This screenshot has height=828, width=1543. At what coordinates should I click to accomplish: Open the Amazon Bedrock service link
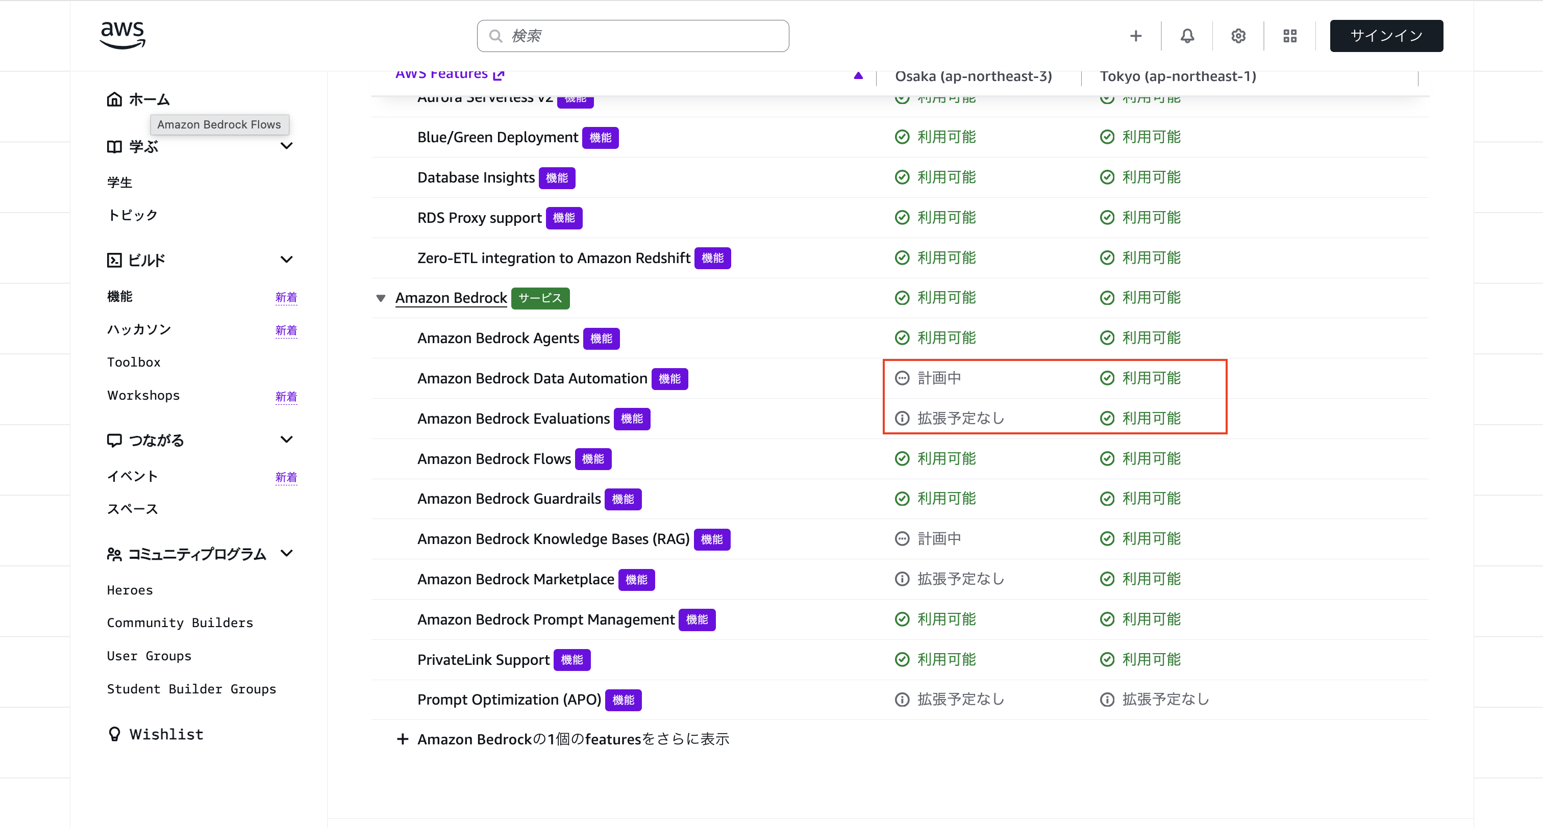click(x=451, y=298)
